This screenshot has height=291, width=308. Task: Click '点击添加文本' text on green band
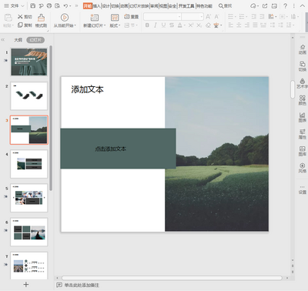[x=111, y=149]
